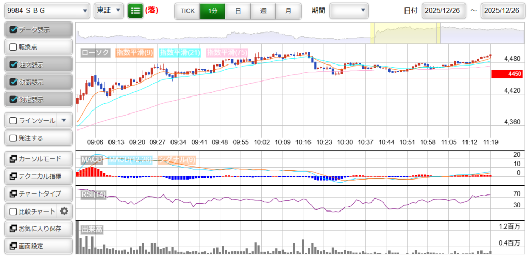Open 画面設定 screen settings
This screenshot has height=260, width=529.
point(37,246)
